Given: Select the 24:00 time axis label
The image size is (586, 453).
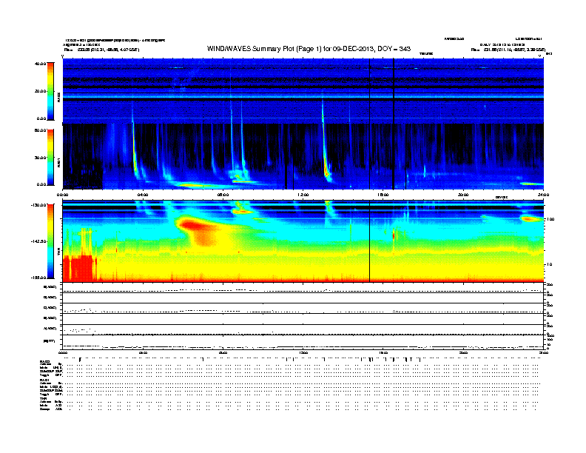Looking at the screenshot, I should pos(542,195).
